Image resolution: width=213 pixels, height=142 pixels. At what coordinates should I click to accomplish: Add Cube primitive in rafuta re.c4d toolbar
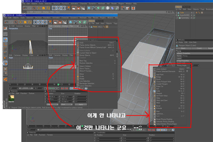point(89,8)
